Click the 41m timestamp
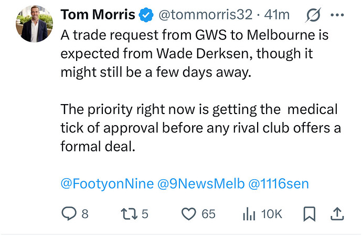Image resolution: width=362 pixels, height=237 pixels. (278, 16)
